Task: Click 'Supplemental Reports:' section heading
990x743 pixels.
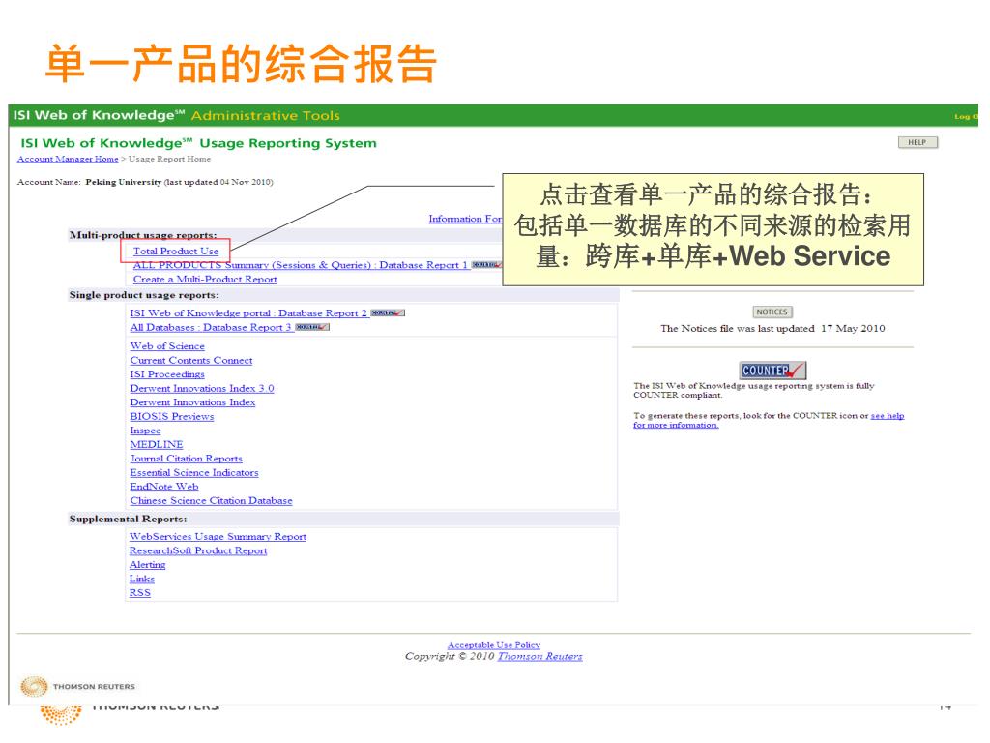Action: (129, 519)
